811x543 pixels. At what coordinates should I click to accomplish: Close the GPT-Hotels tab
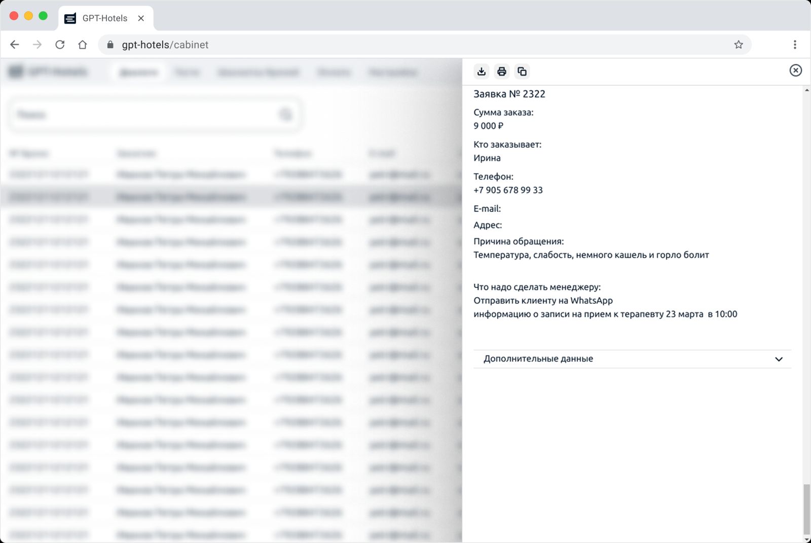[141, 18]
